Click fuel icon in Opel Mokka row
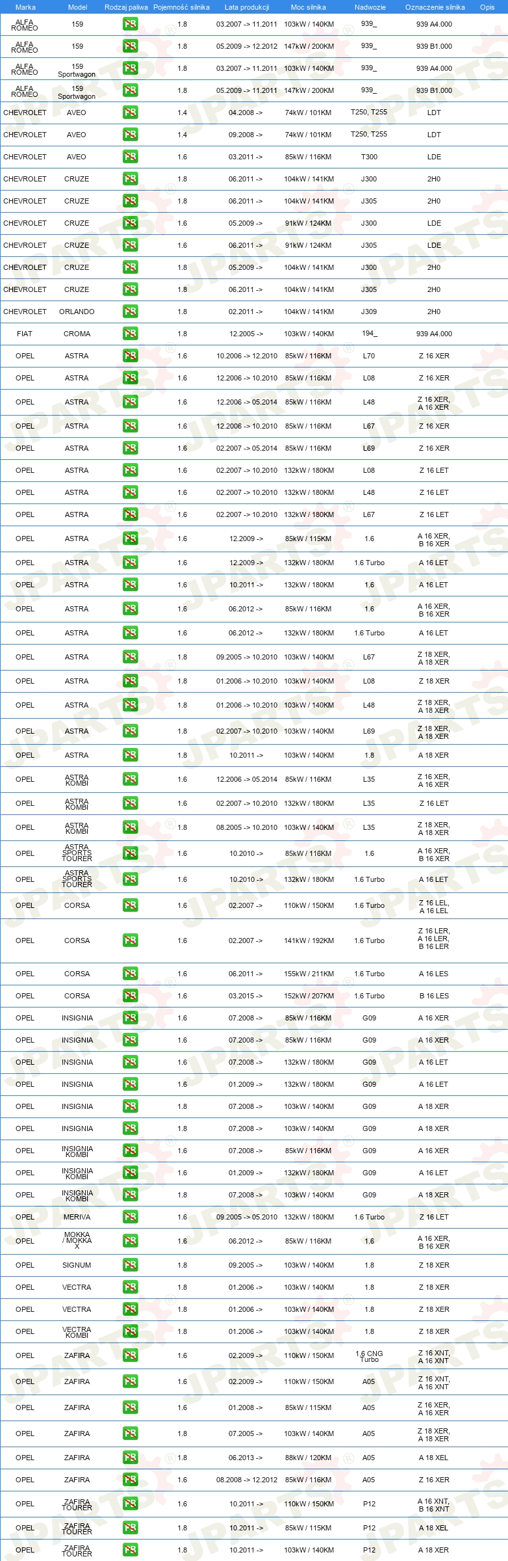The image size is (508, 1561). click(130, 1241)
